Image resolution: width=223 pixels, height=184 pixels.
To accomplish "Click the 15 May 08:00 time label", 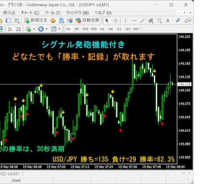I will [175, 167].
